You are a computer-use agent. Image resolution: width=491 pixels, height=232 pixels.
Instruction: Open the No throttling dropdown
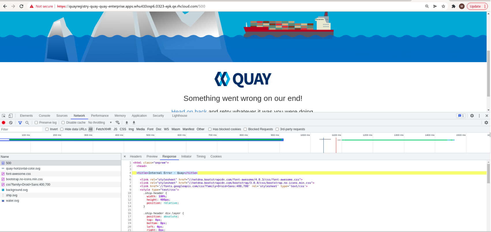(x=100, y=123)
